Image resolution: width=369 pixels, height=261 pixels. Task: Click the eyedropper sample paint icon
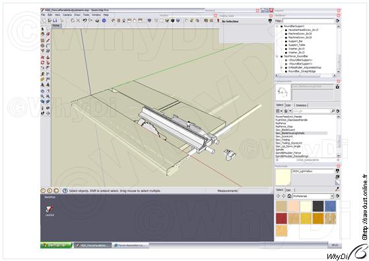(337, 189)
